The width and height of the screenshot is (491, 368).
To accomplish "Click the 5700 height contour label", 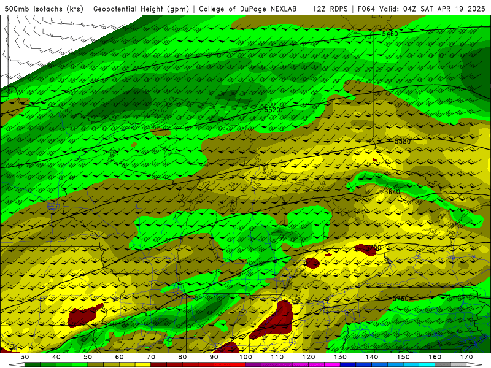I will pyautogui.click(x=373, y=248).
